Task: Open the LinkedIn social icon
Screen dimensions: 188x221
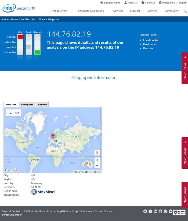Action: [x=155, y=211]
